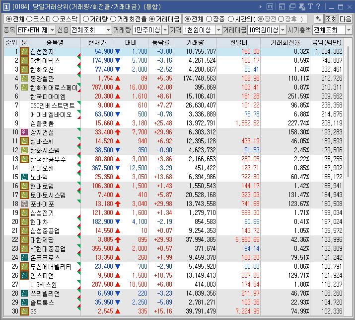
Task: Click the 심플랫폼 stock name
Action: pos(42,123)
